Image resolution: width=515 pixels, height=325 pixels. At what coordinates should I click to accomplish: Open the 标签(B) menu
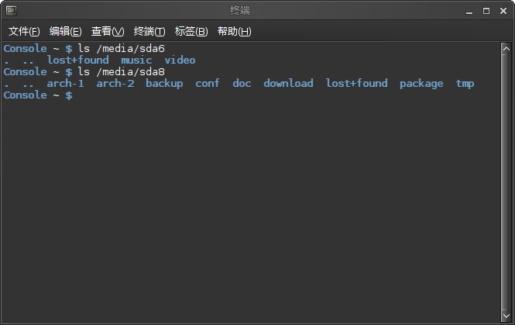click(191, 31)
